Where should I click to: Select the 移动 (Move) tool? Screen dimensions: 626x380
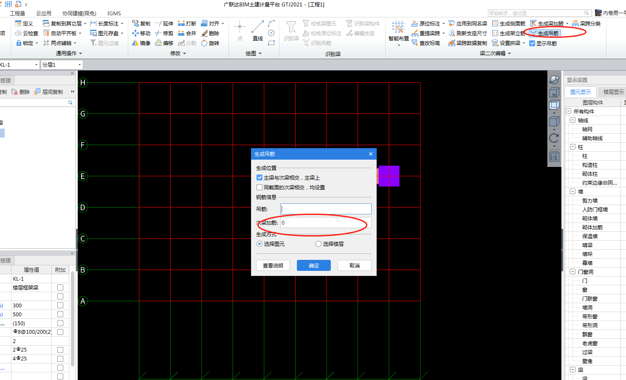(x=141, y=33)
